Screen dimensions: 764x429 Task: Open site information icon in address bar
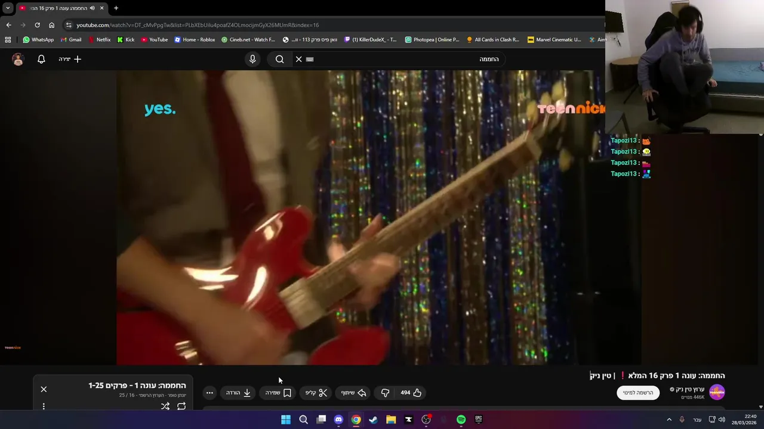point(69,25)
